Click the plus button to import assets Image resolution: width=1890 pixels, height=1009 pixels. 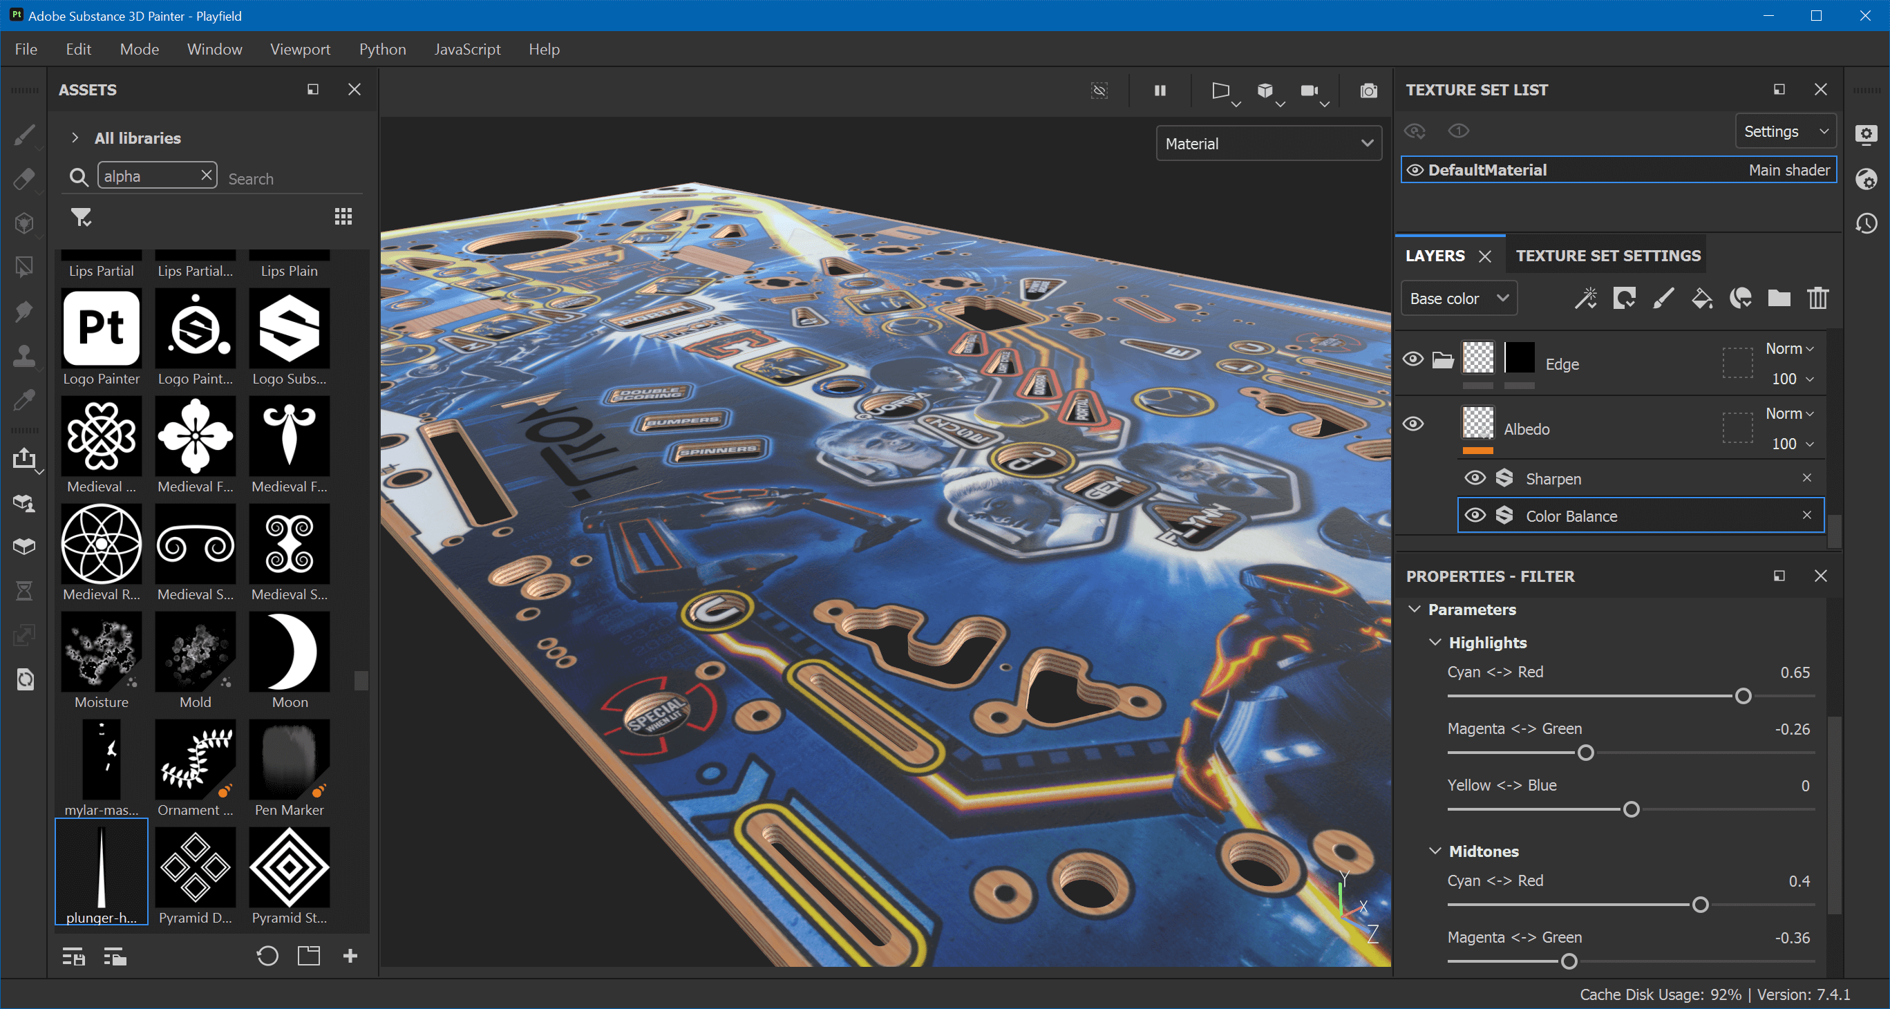[x=350, y=955]
